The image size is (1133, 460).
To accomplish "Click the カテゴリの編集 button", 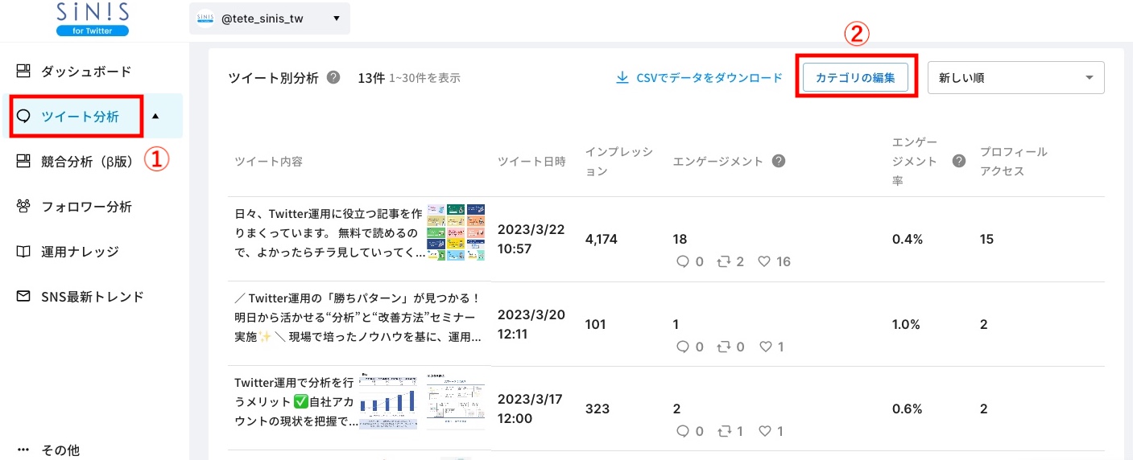I will [x=855, y=78].
